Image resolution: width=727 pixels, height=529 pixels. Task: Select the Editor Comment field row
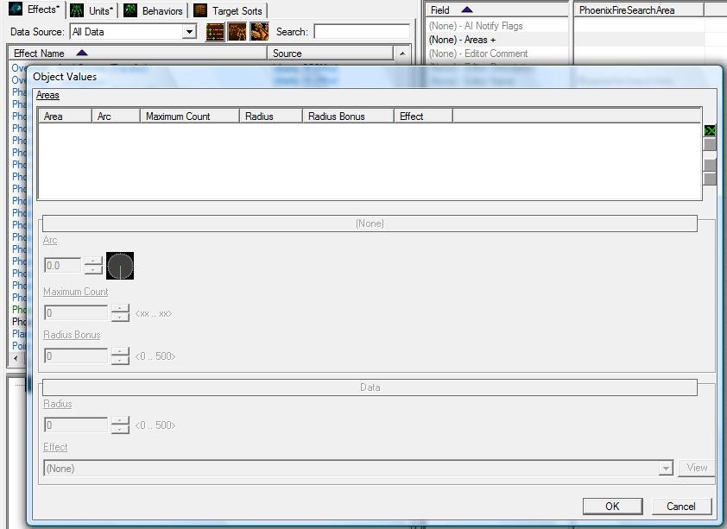(496, 54)
